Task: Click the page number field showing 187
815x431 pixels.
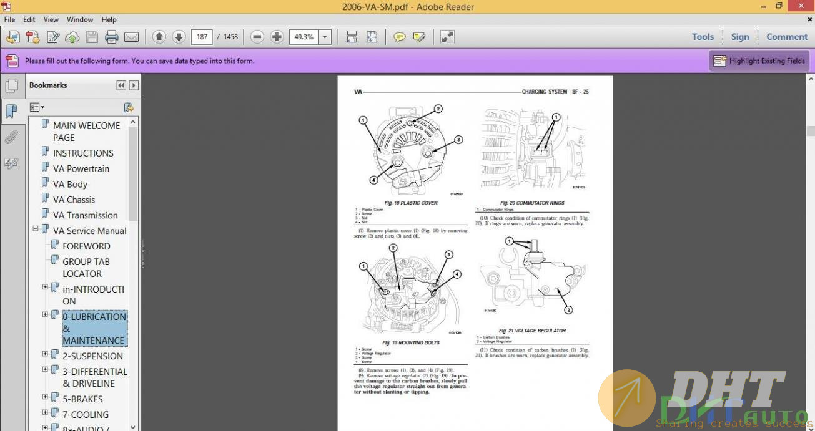Action: click(202, 37)
